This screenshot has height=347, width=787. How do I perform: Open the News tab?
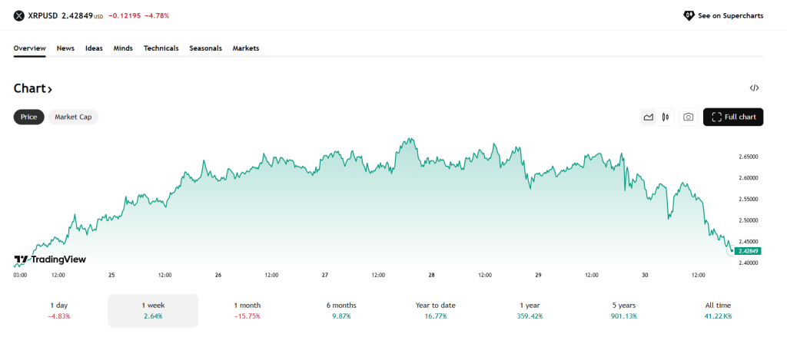point(65,48)
